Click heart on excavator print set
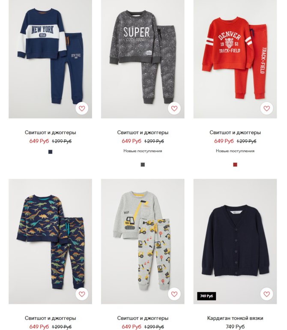The height and width of the screenshot is (330, 287). pyautogui.click(x=174, y=294)
